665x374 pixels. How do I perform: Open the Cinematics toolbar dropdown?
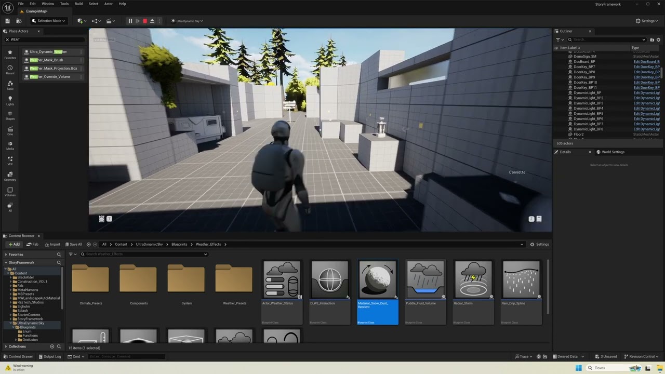(x=111, y=21)
